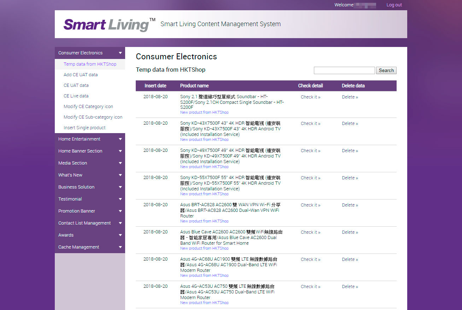This screenshot has width=462, height=310.
Task: Check it for Asus Blue Cave router
Action: 310,232
